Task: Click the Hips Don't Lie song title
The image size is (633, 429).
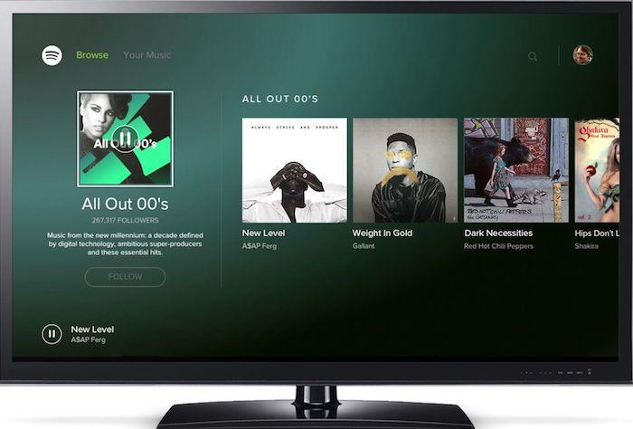Action: 597,234
